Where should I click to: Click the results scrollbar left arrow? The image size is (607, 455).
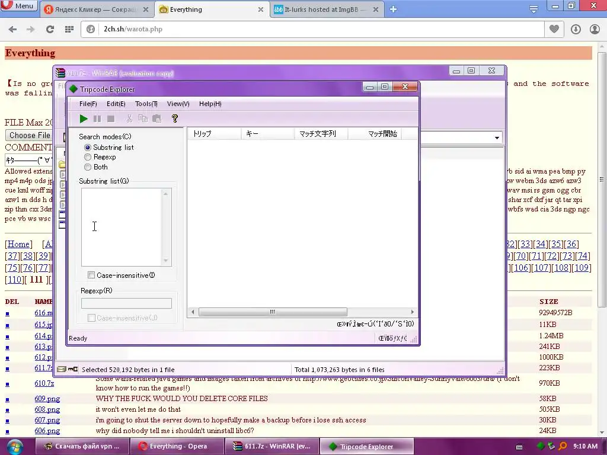pyautogui.click(x=193, y=312)
